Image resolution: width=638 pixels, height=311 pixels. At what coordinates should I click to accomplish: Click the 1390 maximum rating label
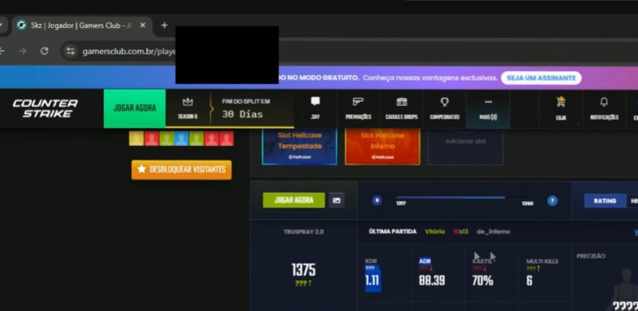[527, 203]
